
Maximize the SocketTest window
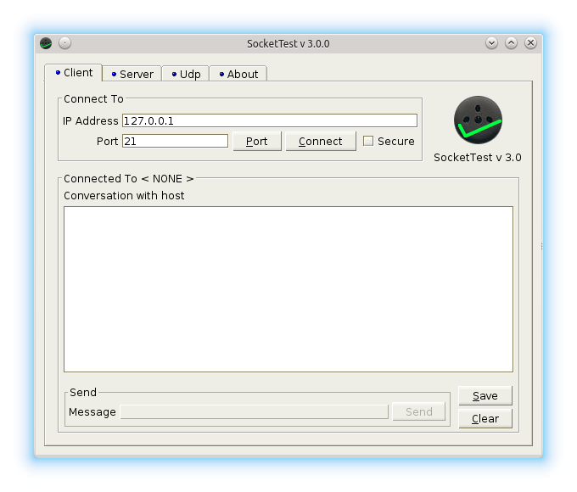511,43
